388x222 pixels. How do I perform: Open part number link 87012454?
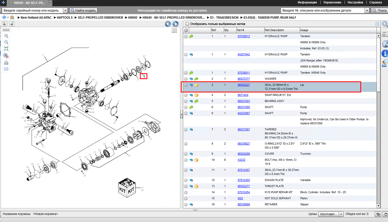coord(244,192)
